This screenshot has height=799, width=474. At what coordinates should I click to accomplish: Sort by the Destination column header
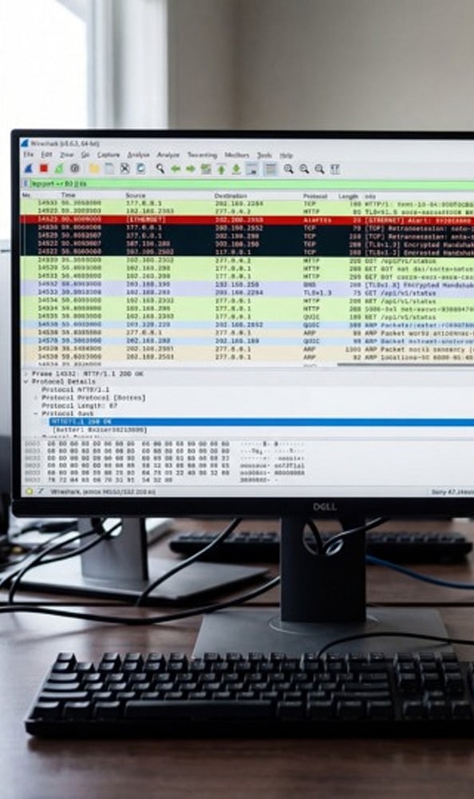pos(230,196)
